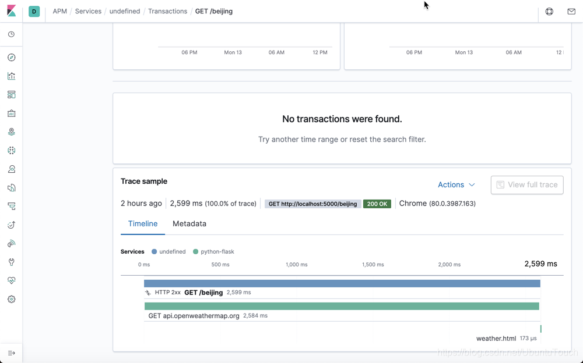Open Metrics icon in sidebar
This screenshot has height=363, width=583.
coord(12,169)
